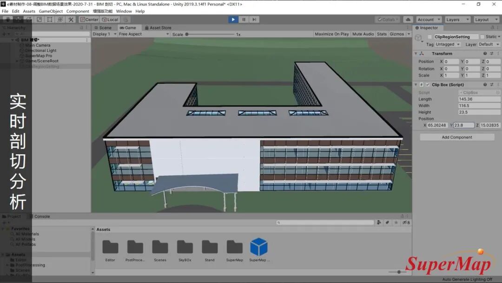
Task: Toggle the Clip Box script enabled checkbox
Action: pos(428,85)
